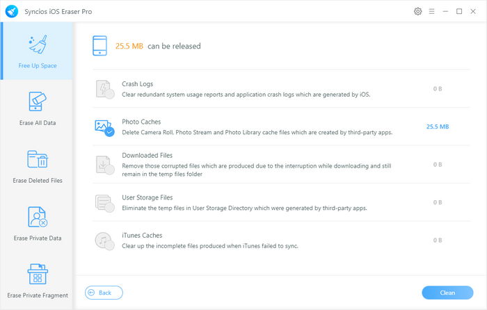Enable the User Storage Files checkbox
This screenshot has height=310, width=487.
110,208
